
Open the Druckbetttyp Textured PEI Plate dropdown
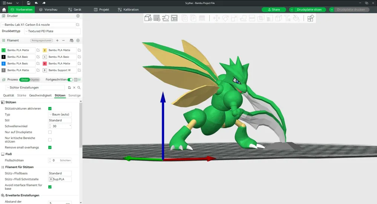click(52, 31)
